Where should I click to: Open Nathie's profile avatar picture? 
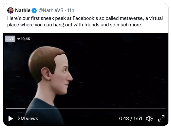click(x=10, y=10)
